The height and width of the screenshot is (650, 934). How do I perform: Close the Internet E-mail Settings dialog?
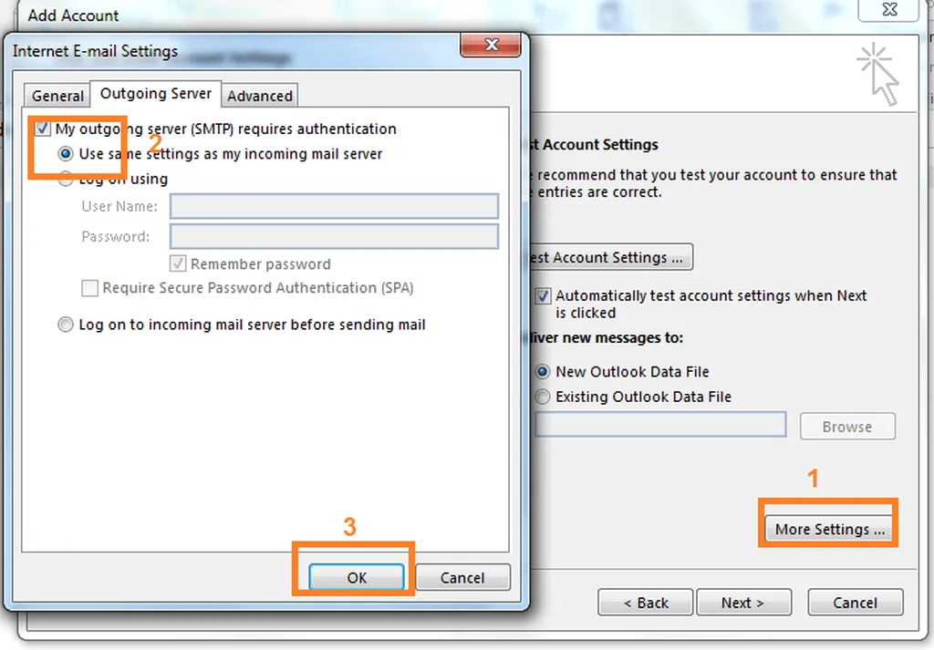pyautogui.click(x=491, y=45)
